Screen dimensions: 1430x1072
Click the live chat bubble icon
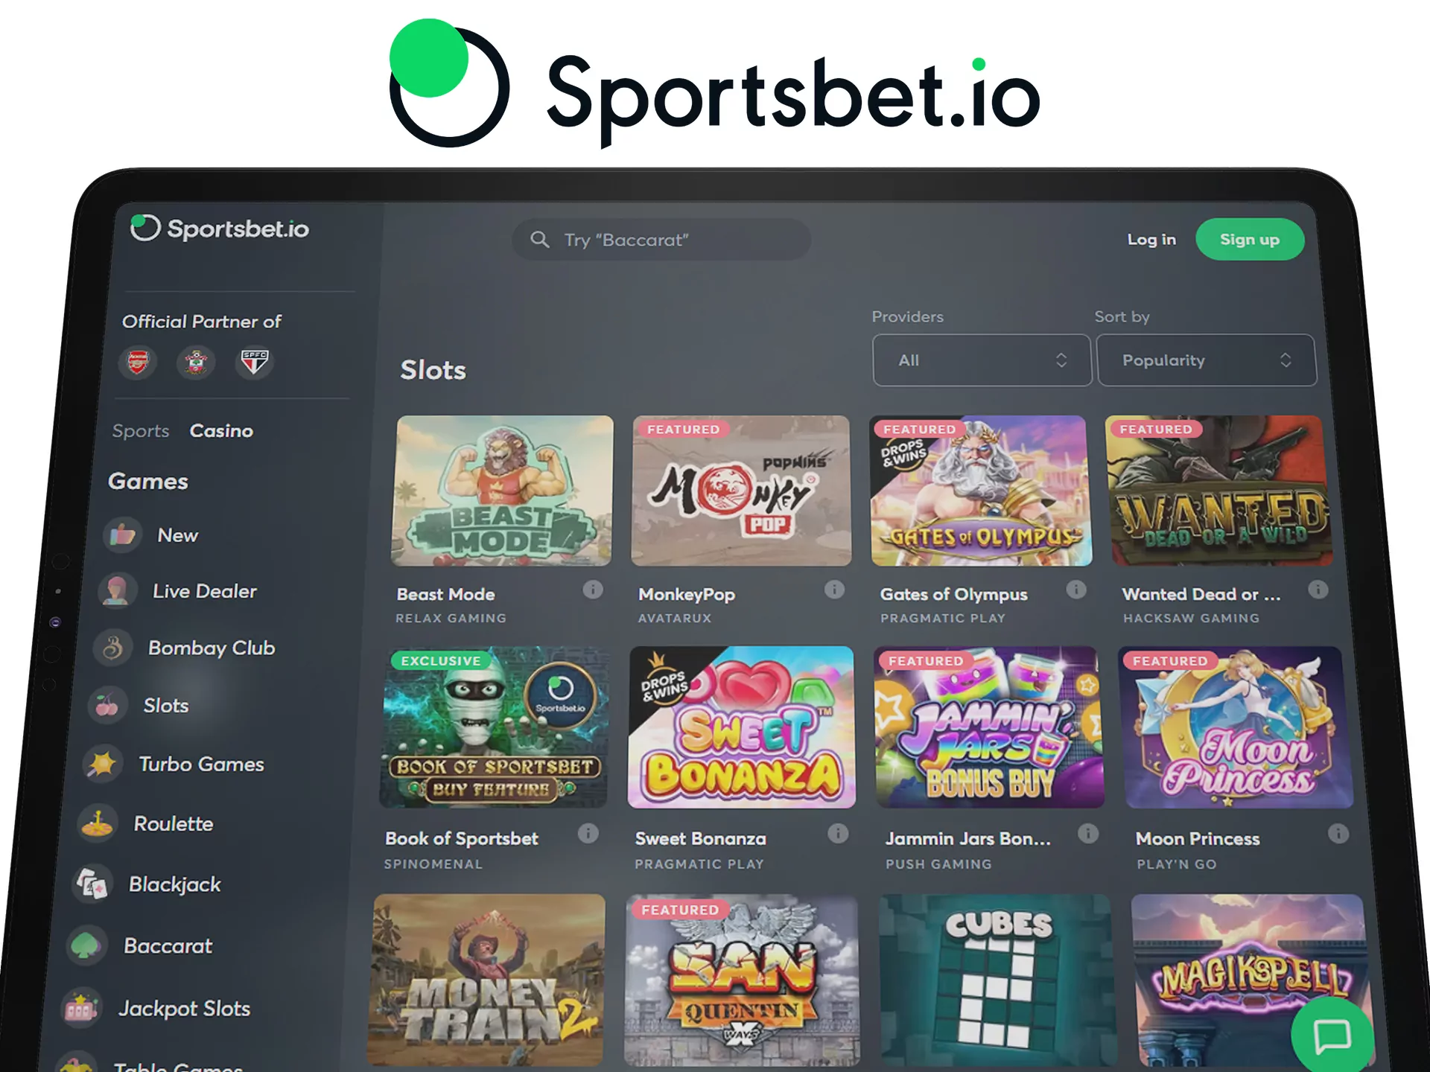(x=1332, y=1036)
